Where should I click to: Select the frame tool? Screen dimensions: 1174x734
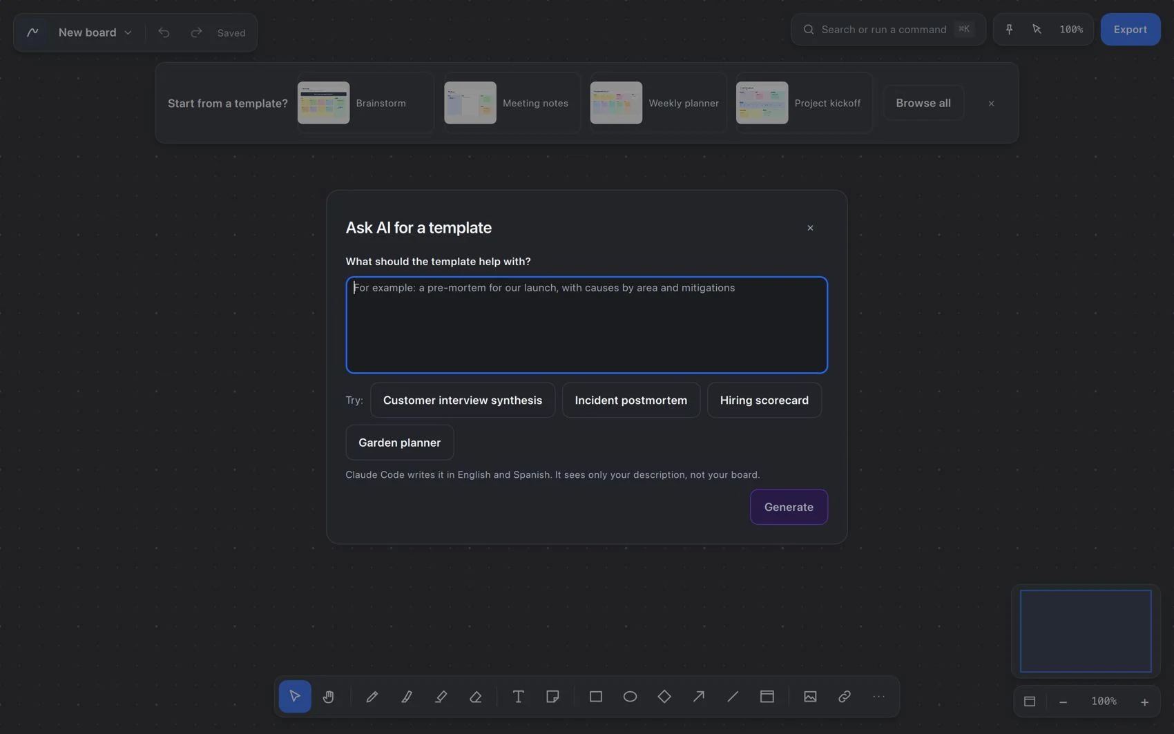tap(767, 696)
